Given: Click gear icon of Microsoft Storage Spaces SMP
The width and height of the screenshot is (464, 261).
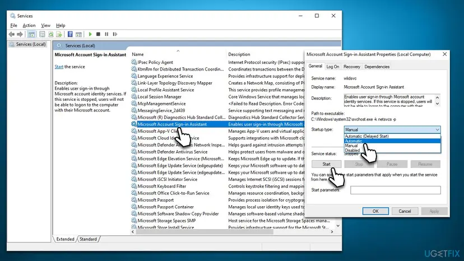Looking at the screenshot, I should 134,221.
